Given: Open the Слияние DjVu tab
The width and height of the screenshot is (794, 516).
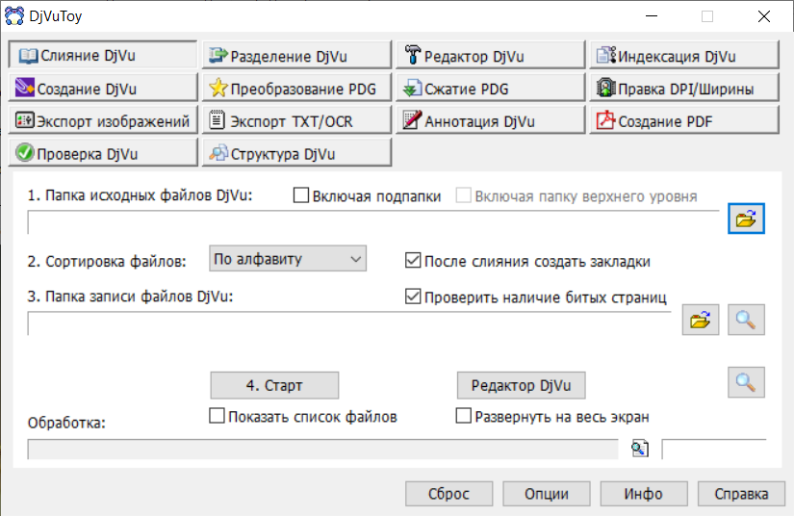Looking at the screenshot, I should point(103,55).
